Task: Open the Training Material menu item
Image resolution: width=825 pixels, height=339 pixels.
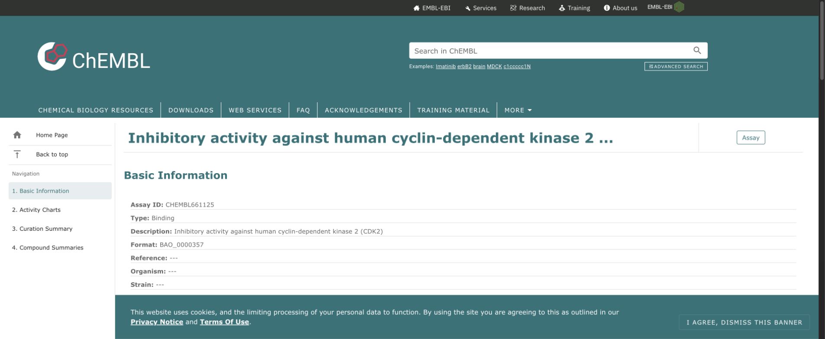Action: pos(453,110)
